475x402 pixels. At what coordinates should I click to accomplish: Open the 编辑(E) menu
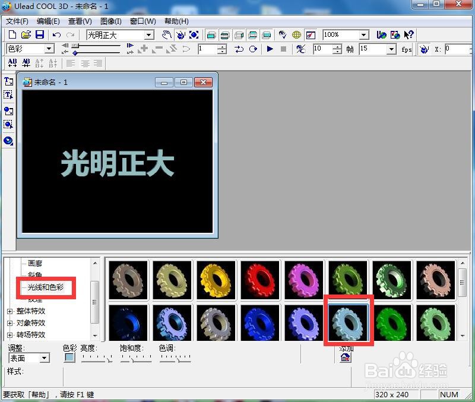coord(48,21)
